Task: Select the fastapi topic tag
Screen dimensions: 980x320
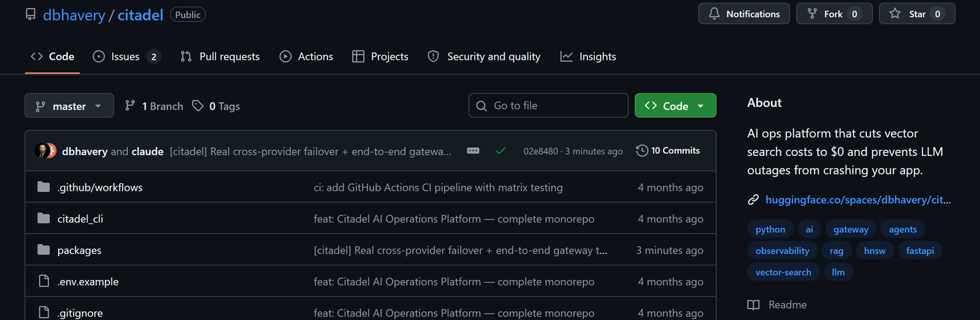Action: pyautogui.click(x=920, y=251)
